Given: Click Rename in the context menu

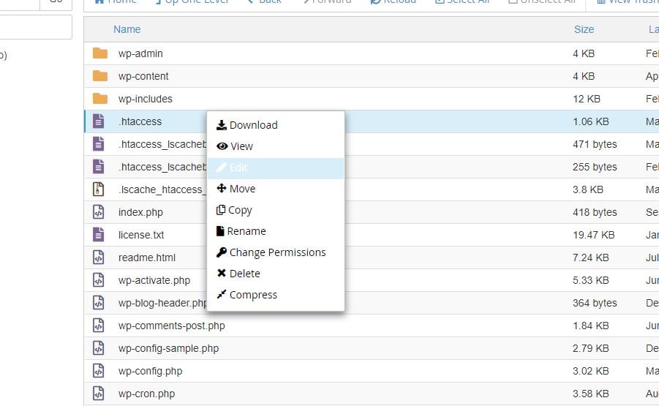Looking at the screenshot, I should click(x=246, y=231).
